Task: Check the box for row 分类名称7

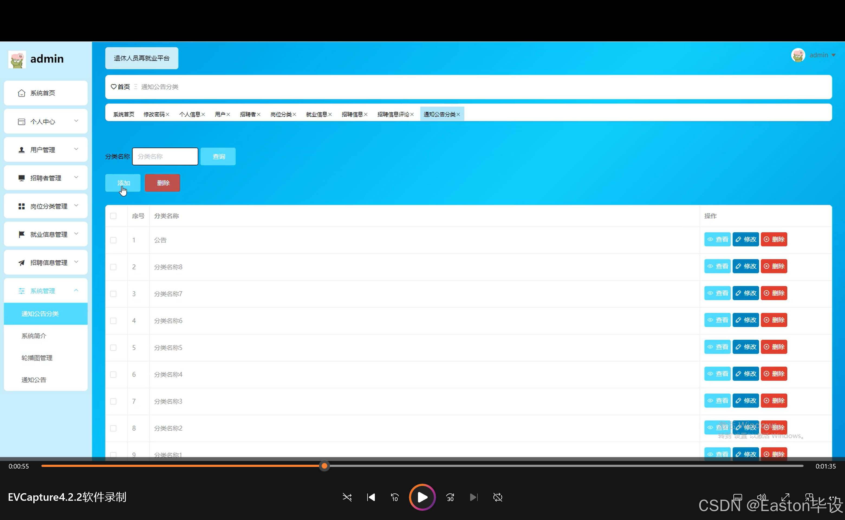Action: (113, 294)
